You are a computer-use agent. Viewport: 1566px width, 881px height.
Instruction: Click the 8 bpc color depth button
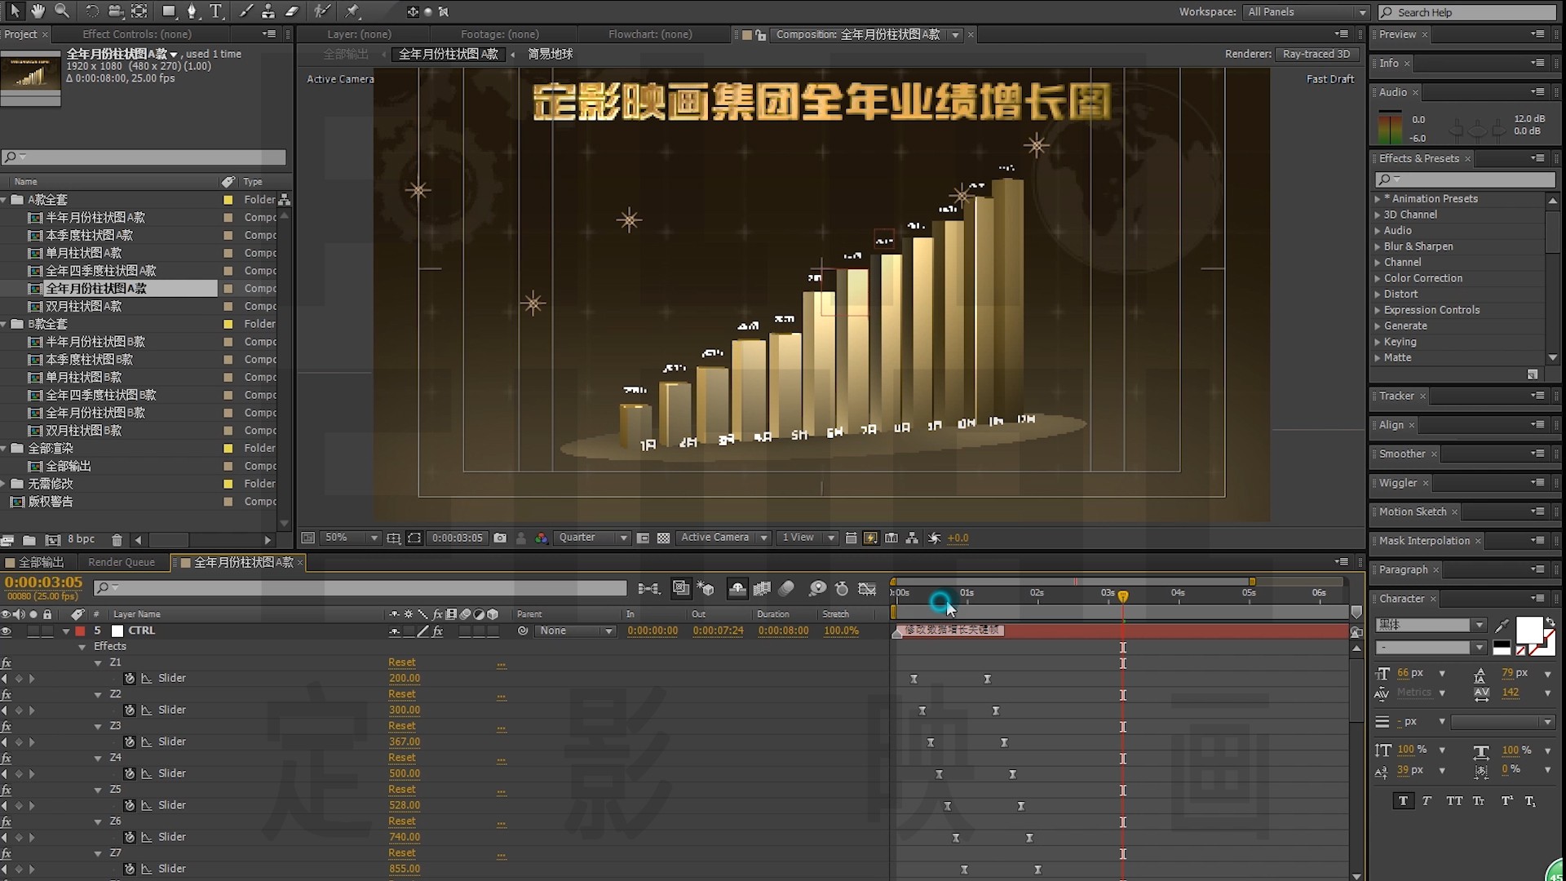point(81,539)
